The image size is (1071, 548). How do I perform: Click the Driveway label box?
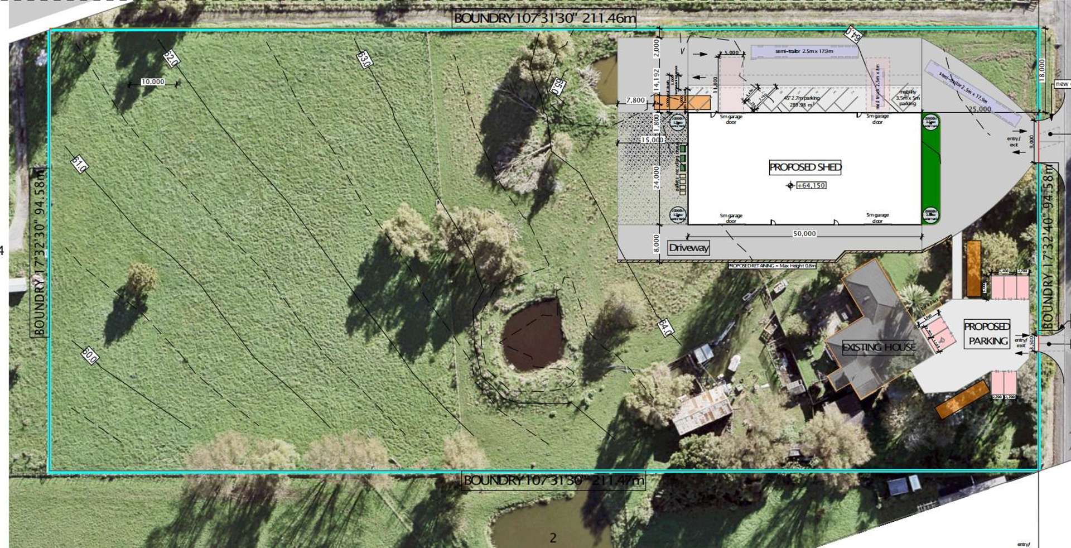[688, 248]
